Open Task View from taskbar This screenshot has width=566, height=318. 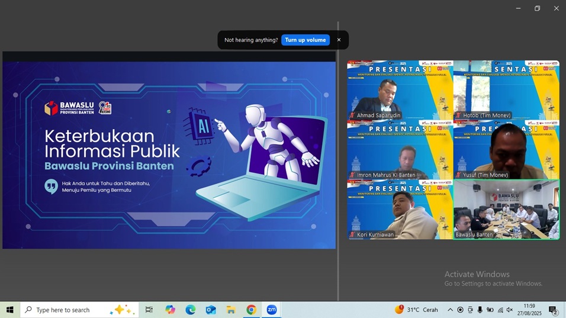click(x=149, y=310)
